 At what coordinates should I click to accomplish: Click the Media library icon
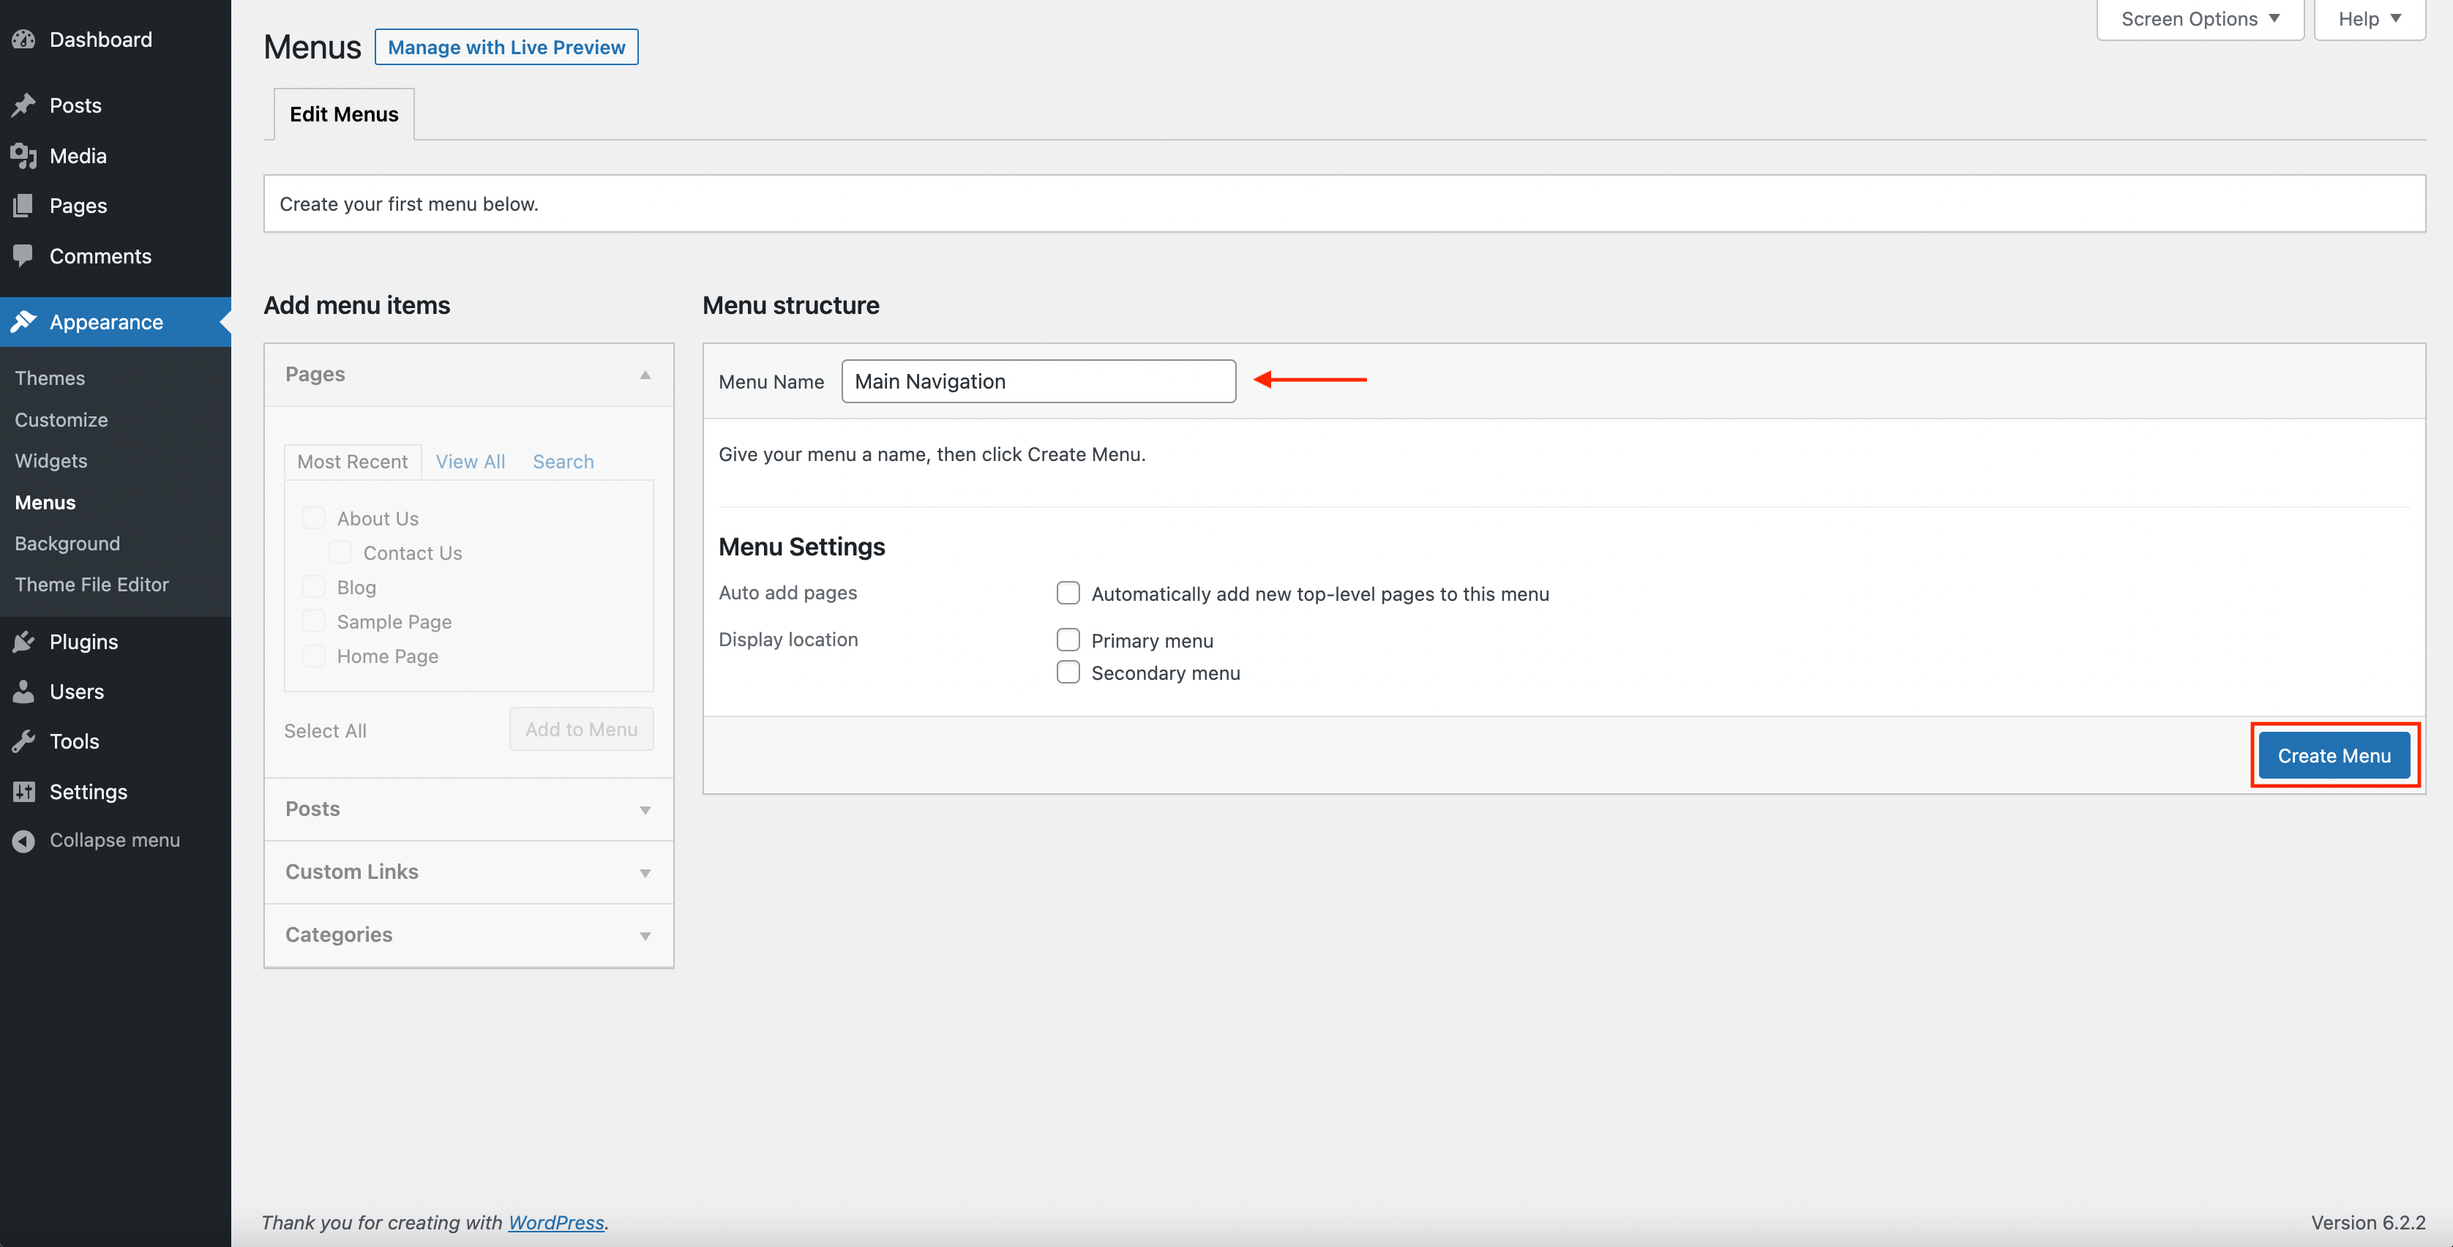tap(24, 156)
